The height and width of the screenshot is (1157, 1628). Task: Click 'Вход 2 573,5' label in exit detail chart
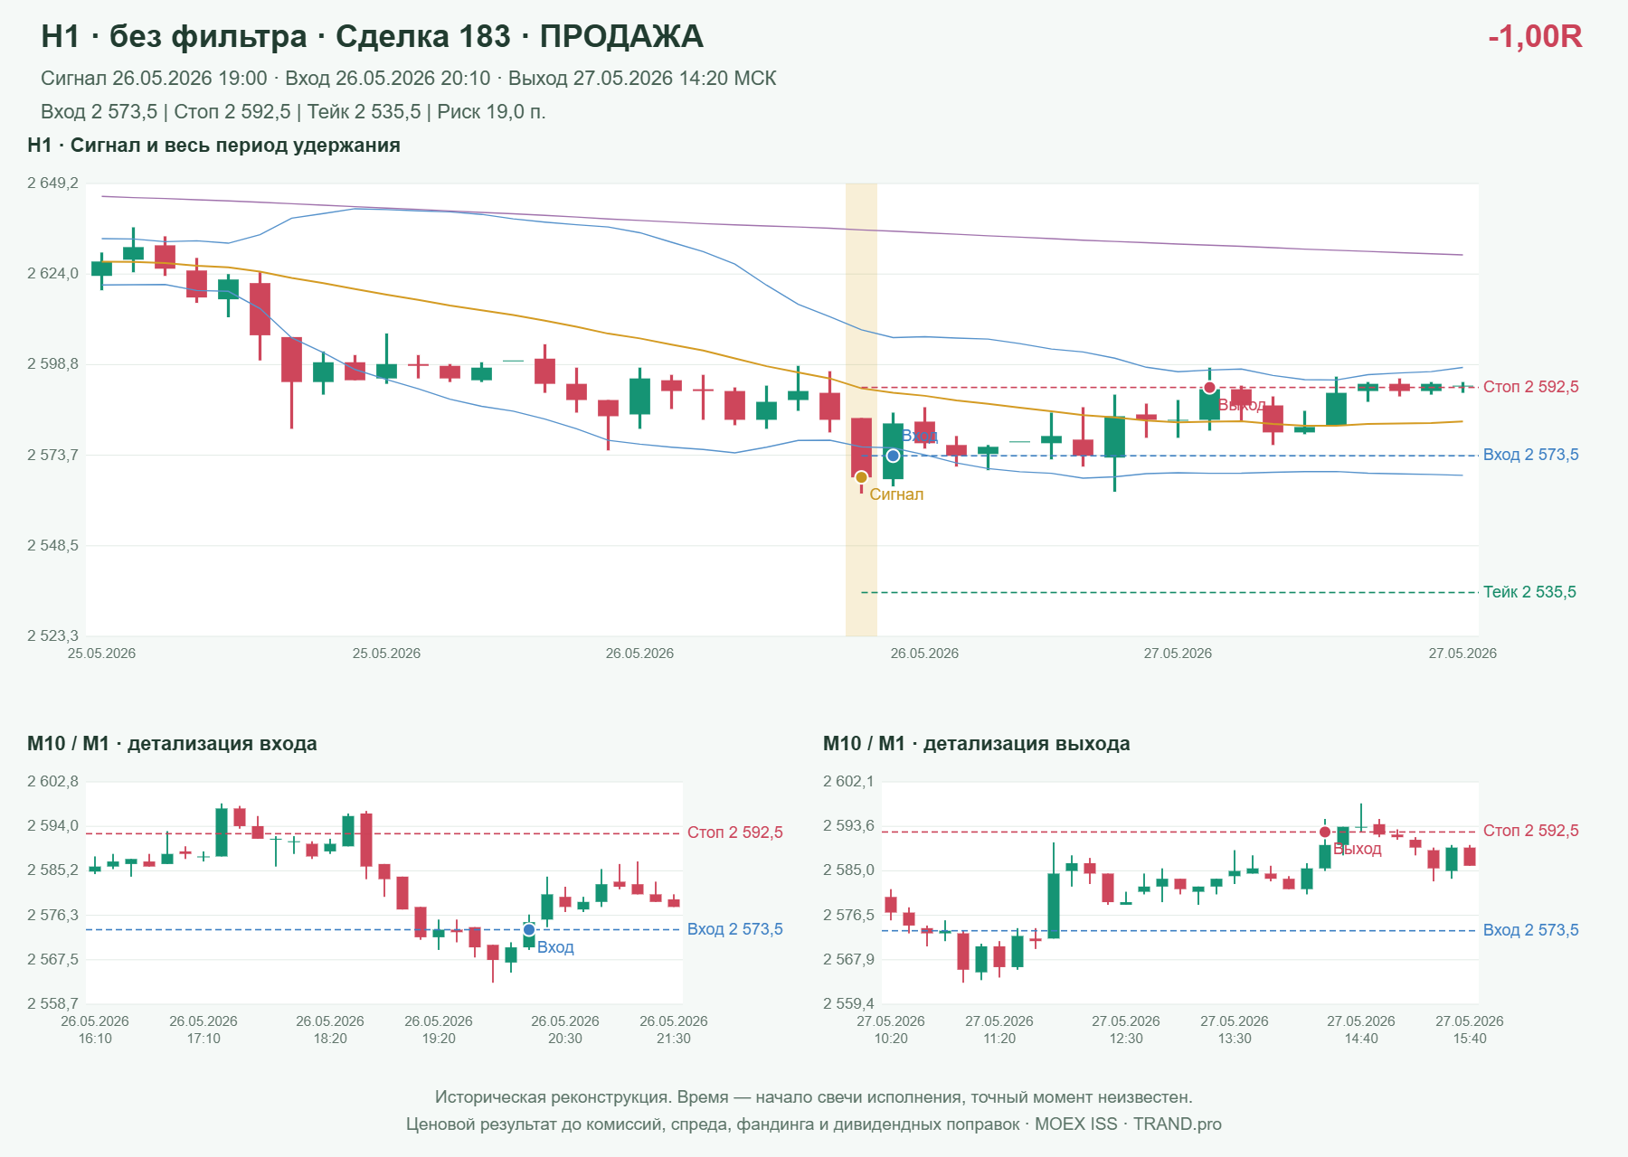tap(1530, 930)
